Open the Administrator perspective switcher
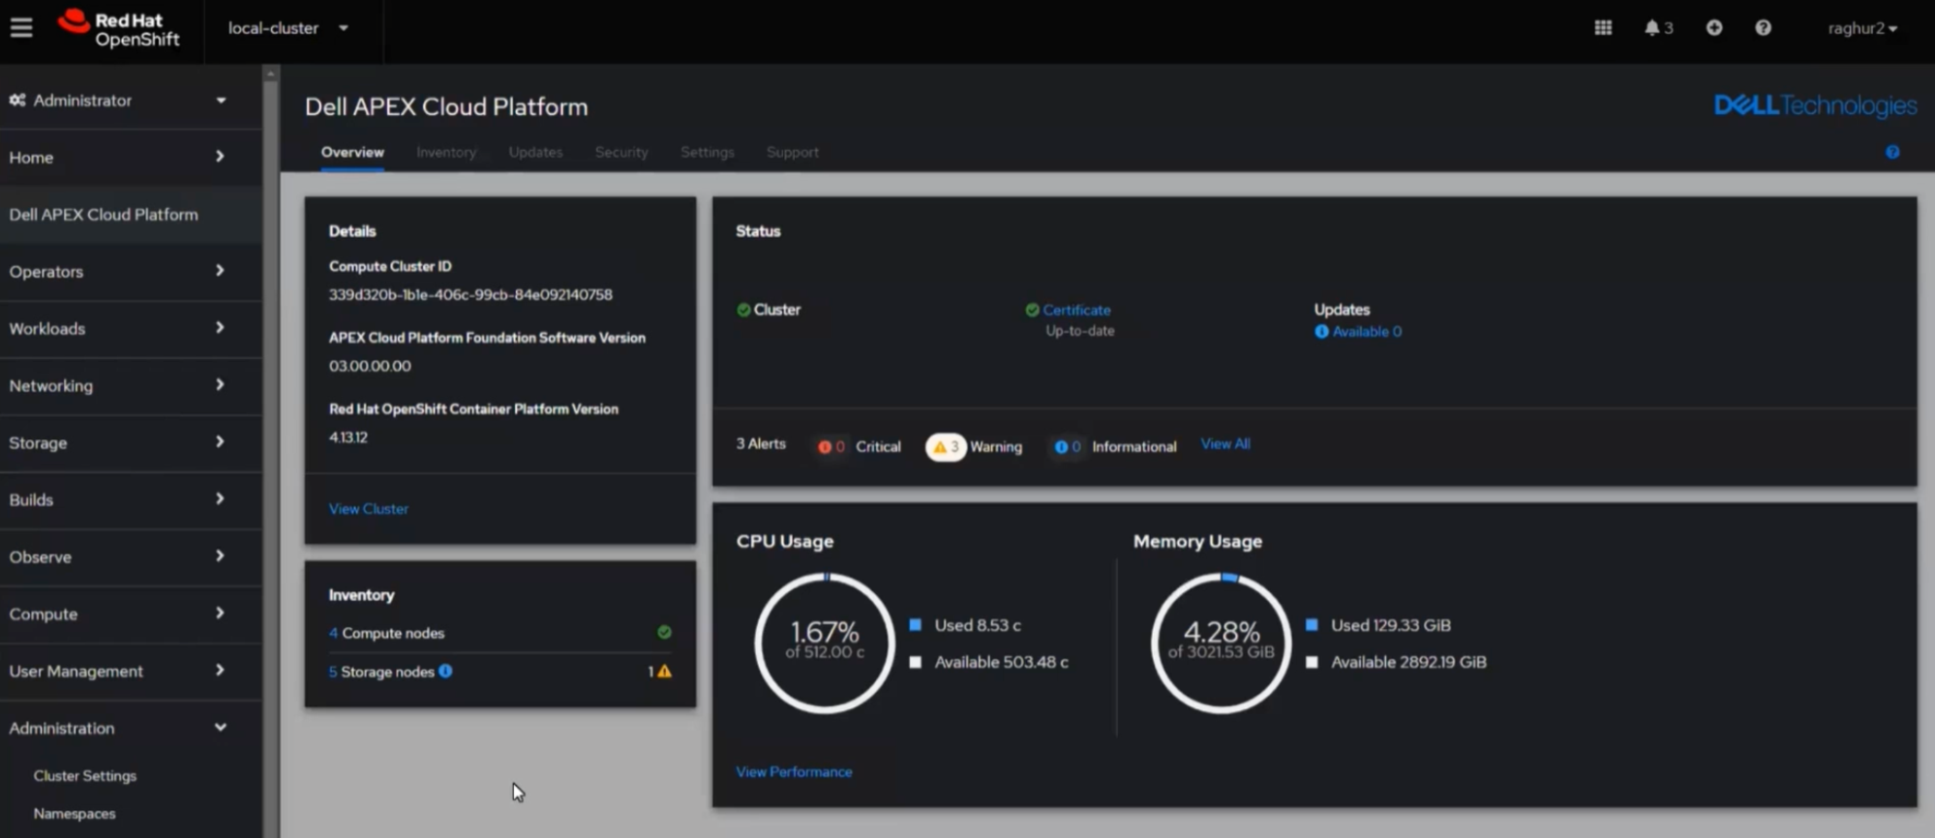Screen dimensions: 1935x838 [118, 101]
